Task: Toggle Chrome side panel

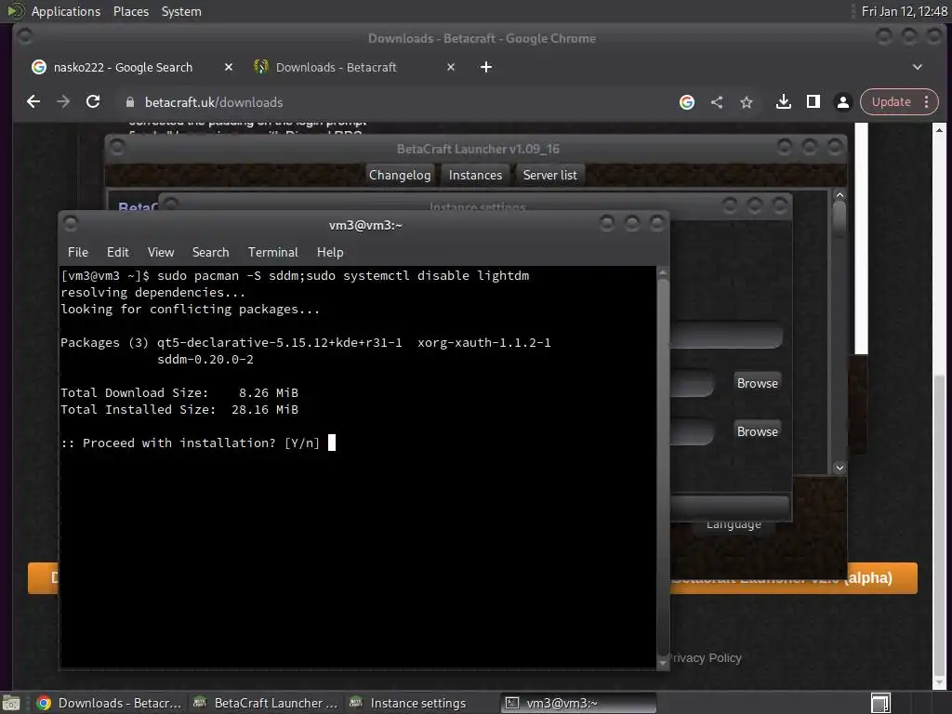Action: click(x=813, y=102)
